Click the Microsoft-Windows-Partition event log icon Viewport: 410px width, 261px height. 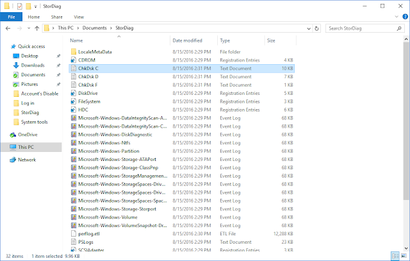pos(74,151)
